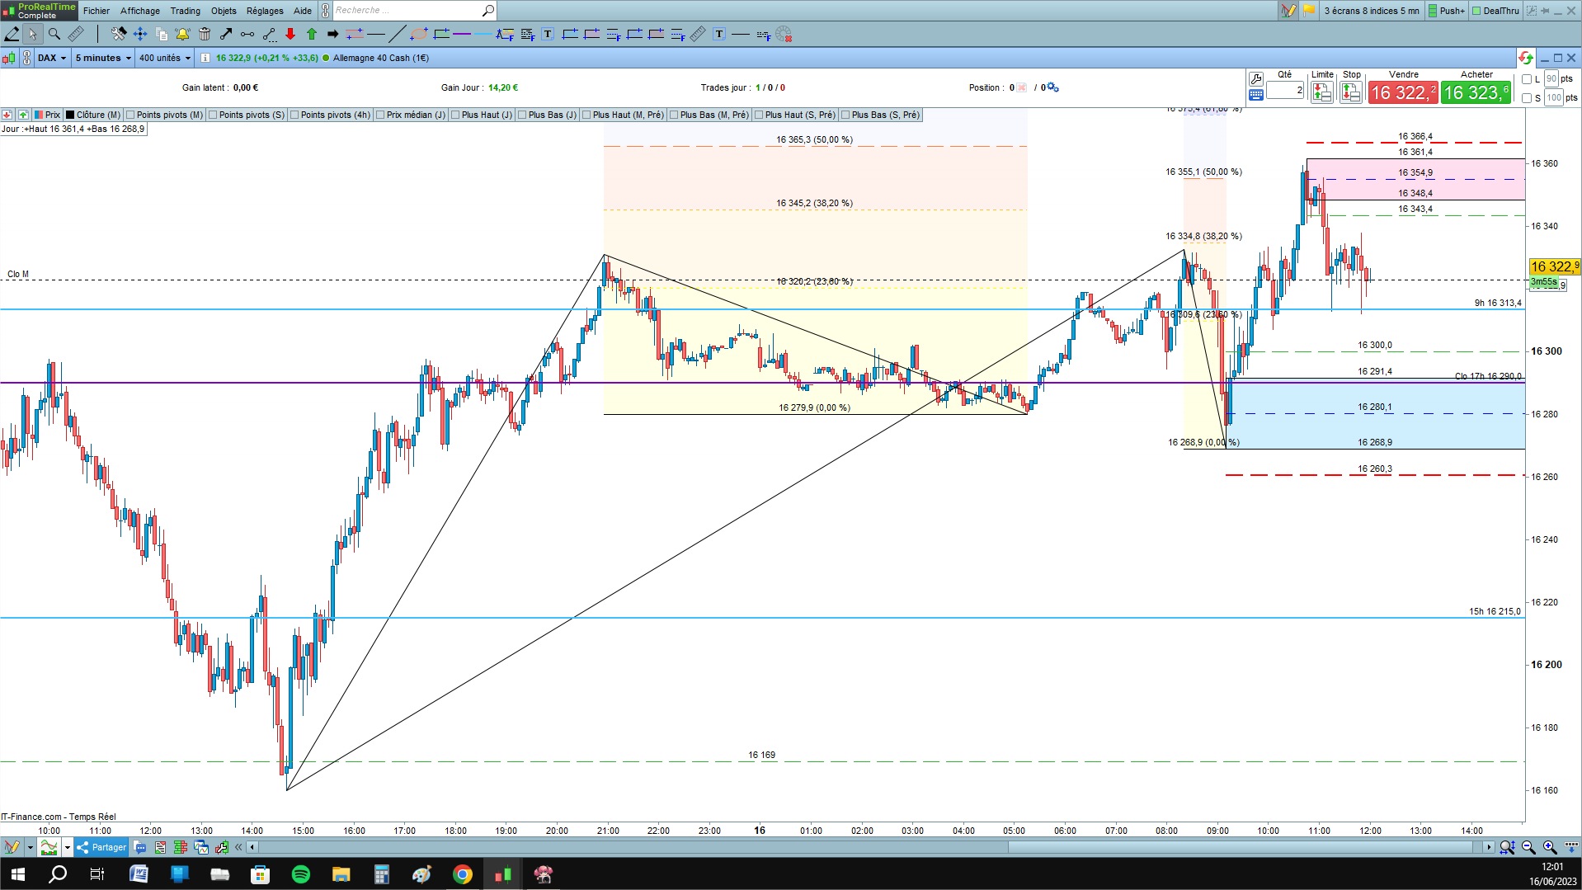Open the DAX instrument dropdown
1582x890 pixels.
pos(51,58)
